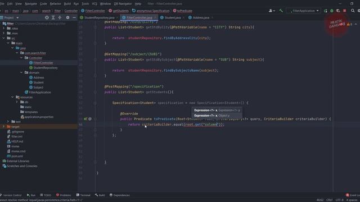Open the VCS menu
This screenshot has width=360, height=202.
point(94,4)
